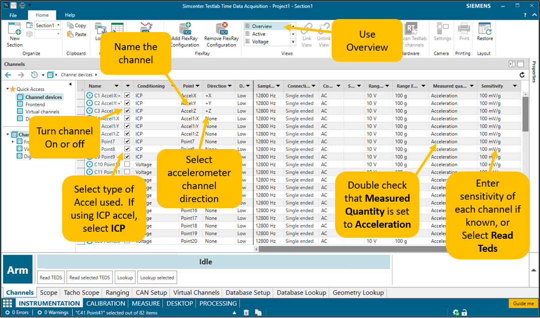Click the Copy icon in Clipboard group

[70, 26]
